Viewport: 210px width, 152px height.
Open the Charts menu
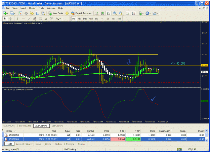(32, 8)
